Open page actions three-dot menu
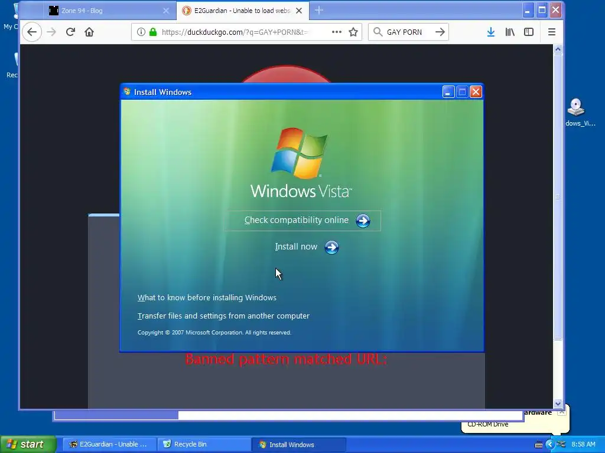 tap(336, 32)
